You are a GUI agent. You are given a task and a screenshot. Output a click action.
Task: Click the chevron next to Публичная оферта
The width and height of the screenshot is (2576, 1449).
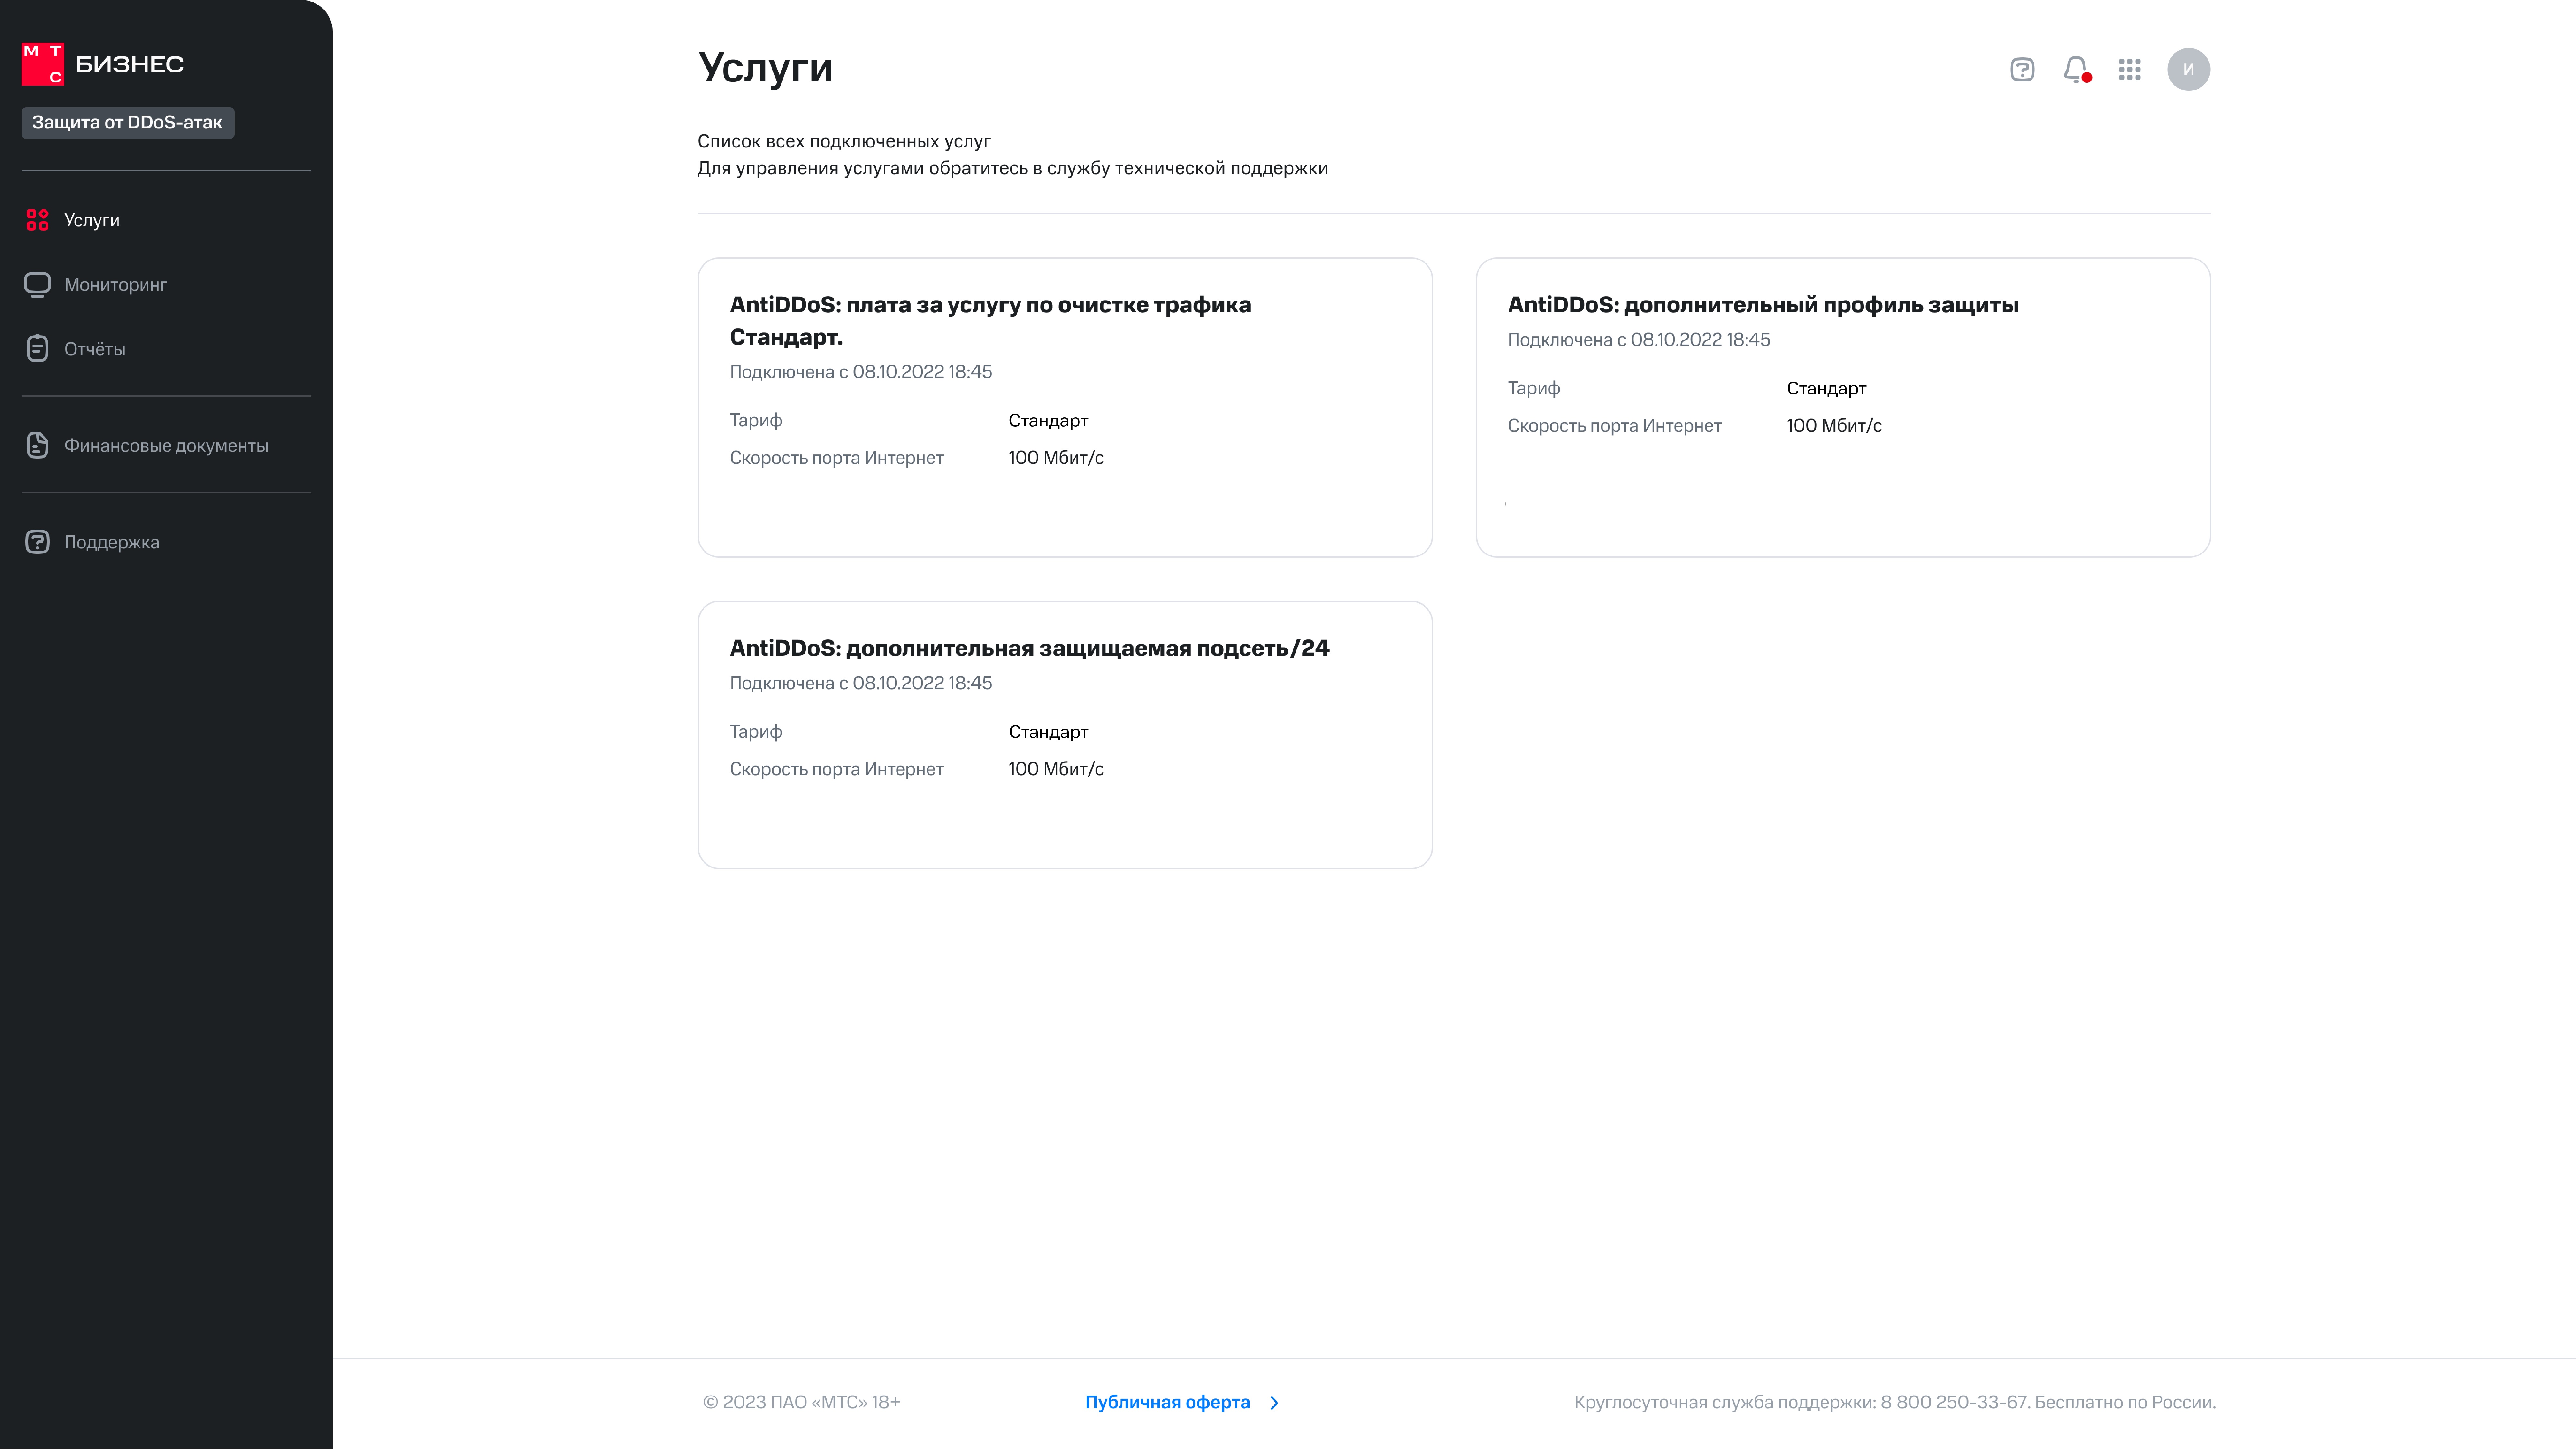[x=1274, y=1403]
